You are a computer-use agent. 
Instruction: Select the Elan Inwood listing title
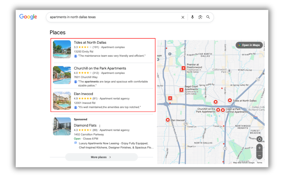(83, 94)
